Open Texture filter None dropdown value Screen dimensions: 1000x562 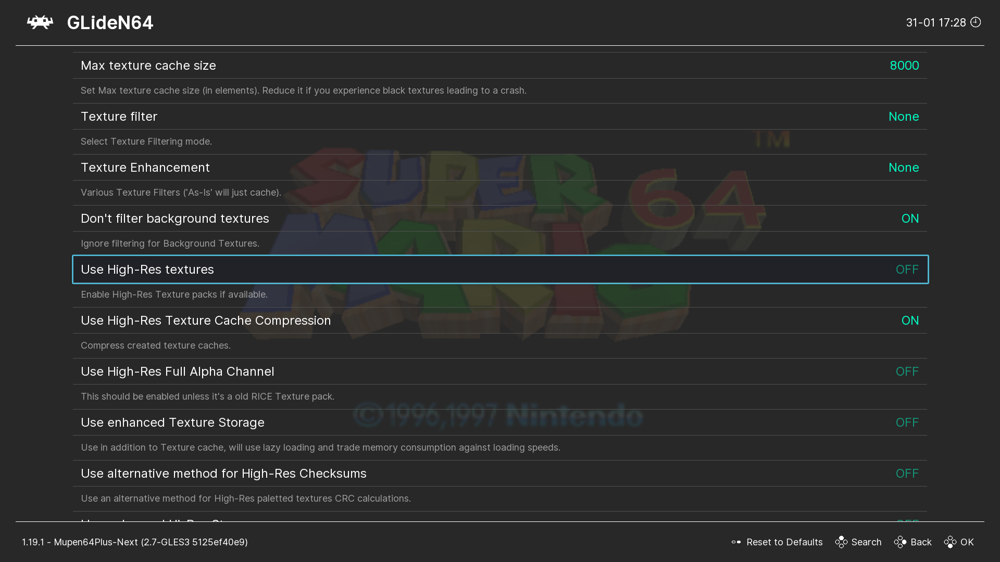click(904, 117)
